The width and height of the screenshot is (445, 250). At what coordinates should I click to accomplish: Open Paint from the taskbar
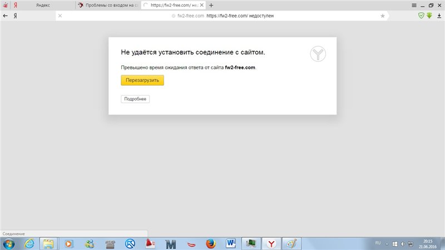pos(291,244)
